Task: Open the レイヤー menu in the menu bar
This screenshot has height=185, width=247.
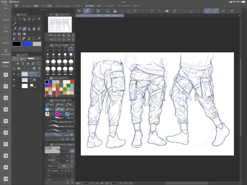Action: click(78, 6)
